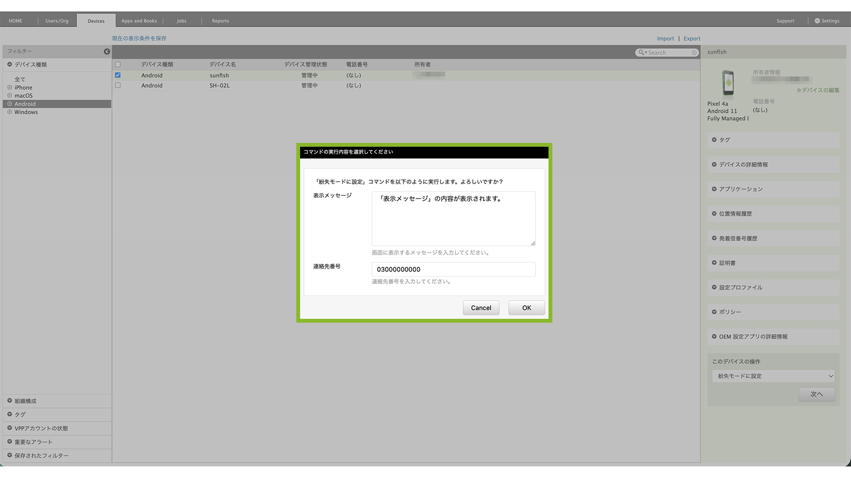The image size is (851, 478).
Task: Click the 表示メッセージ text area
Action: (x=453, y=219)
